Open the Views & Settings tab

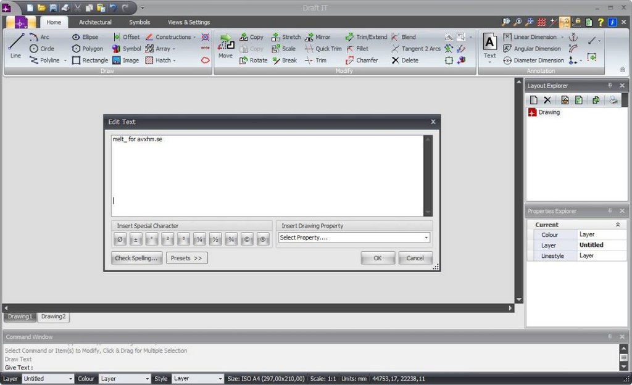(189, 22)
